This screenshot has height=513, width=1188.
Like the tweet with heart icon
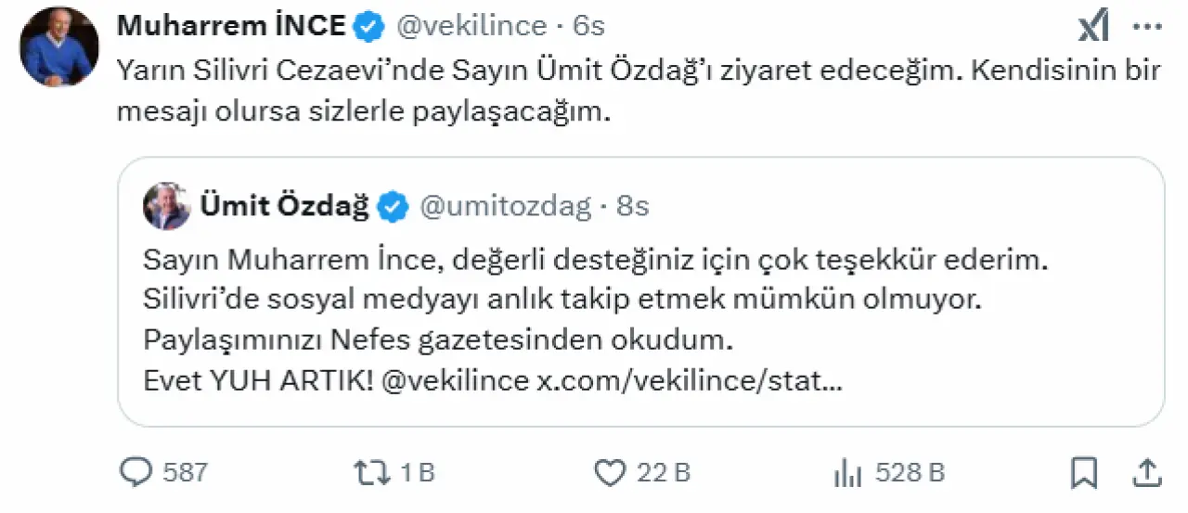[x=609, y=473]
